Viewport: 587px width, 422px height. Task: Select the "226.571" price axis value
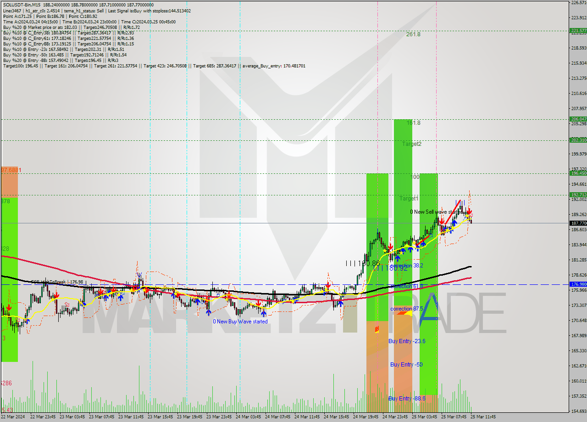tap(579, 3)
